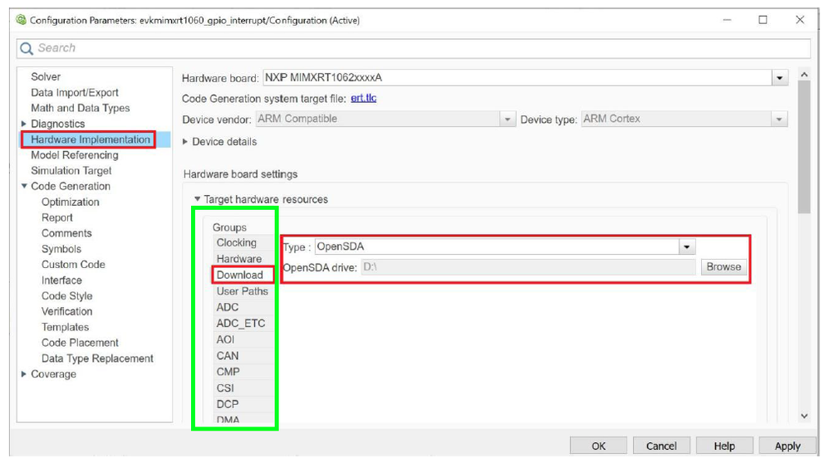
Task: Expand the Diagnostics tree arrow
Action: click(x=24, y=124)
